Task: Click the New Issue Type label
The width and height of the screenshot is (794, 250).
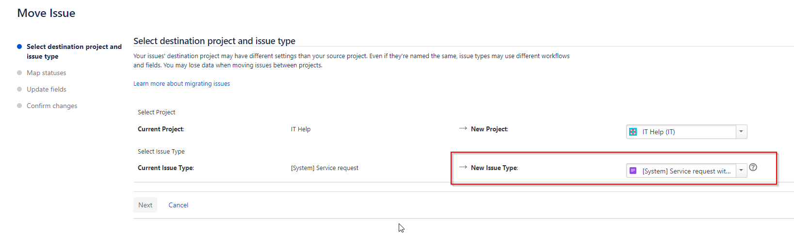Action: 494,168
